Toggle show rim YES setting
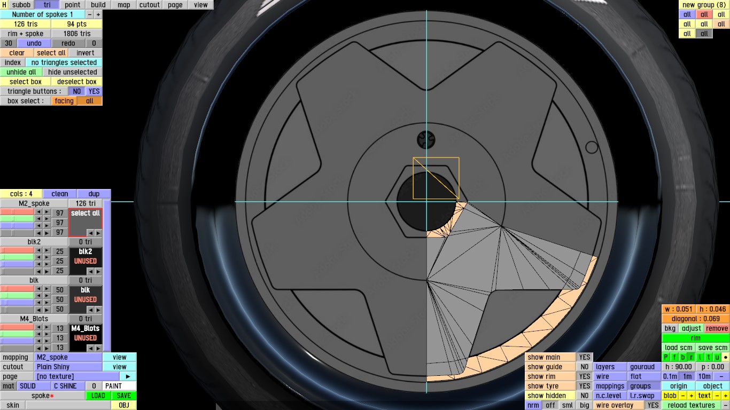The height and width of the screenshot is (410, 730). coord(585,376)
